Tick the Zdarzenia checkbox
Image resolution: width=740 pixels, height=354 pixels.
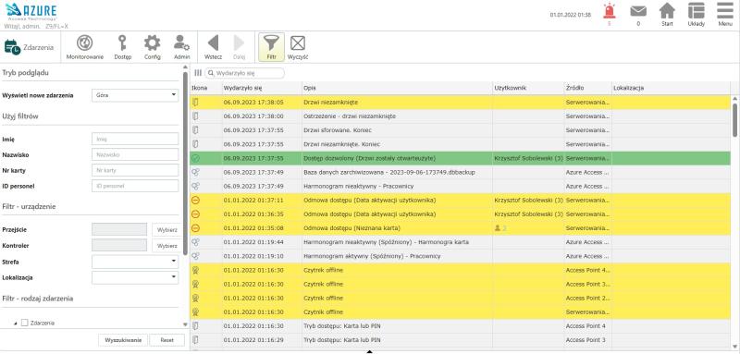point(25,323)
